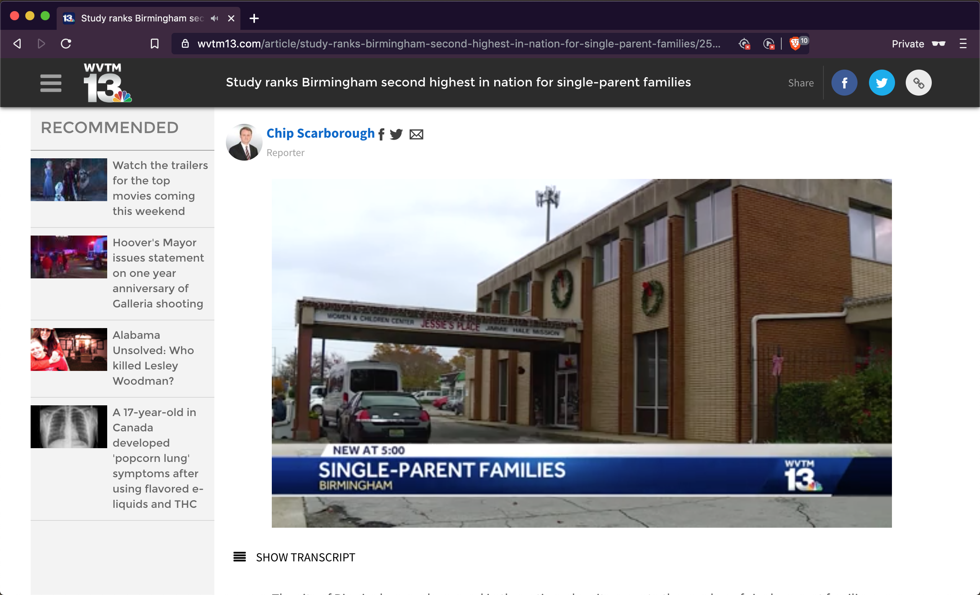Open the Brave Shields panel
The height and width of the screenshot is (595, 980).
click(795, 44)
